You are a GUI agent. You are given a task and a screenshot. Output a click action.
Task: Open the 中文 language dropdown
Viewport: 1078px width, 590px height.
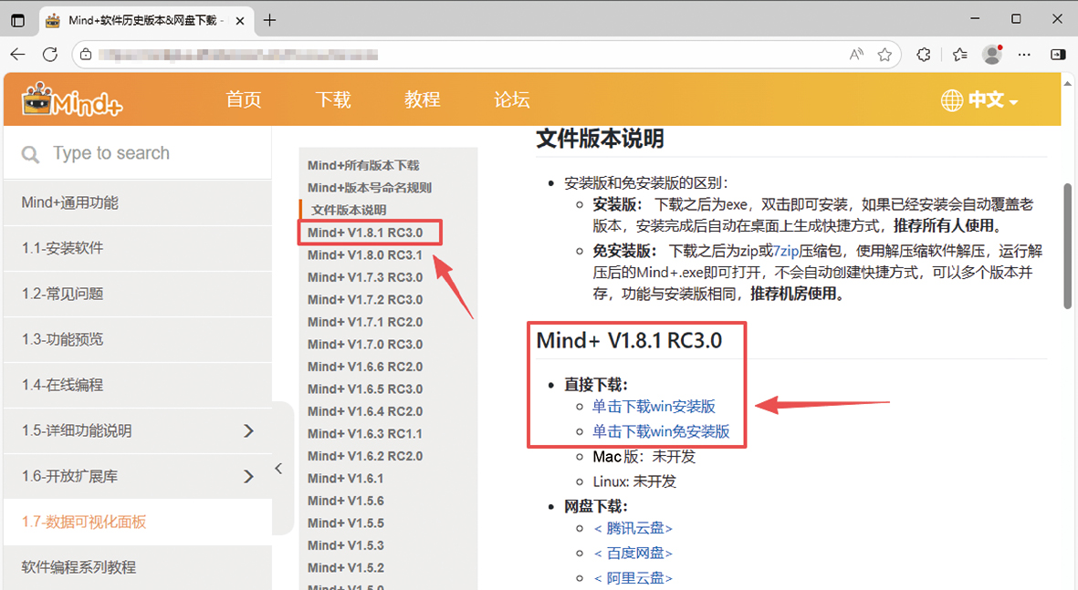(x=979, y=100)
